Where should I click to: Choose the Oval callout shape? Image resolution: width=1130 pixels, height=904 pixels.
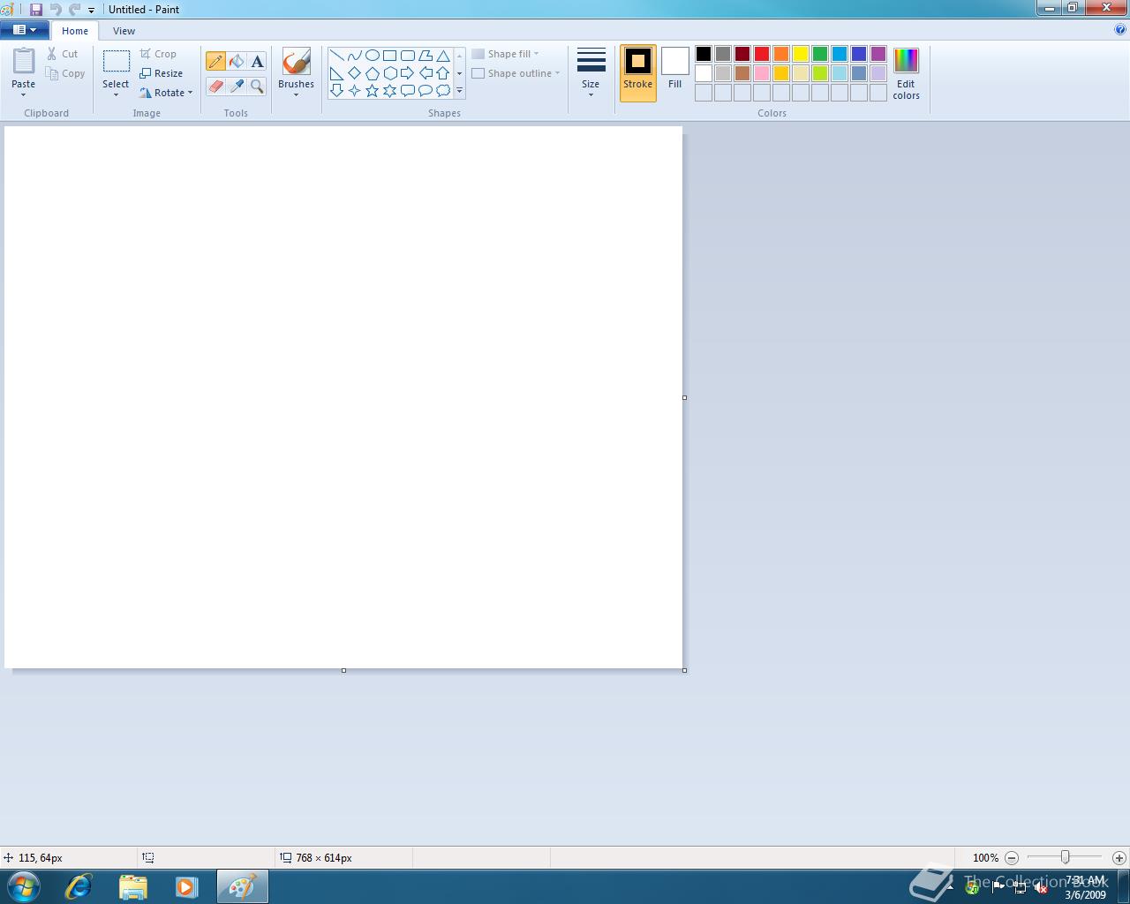[x=426, y=90]
